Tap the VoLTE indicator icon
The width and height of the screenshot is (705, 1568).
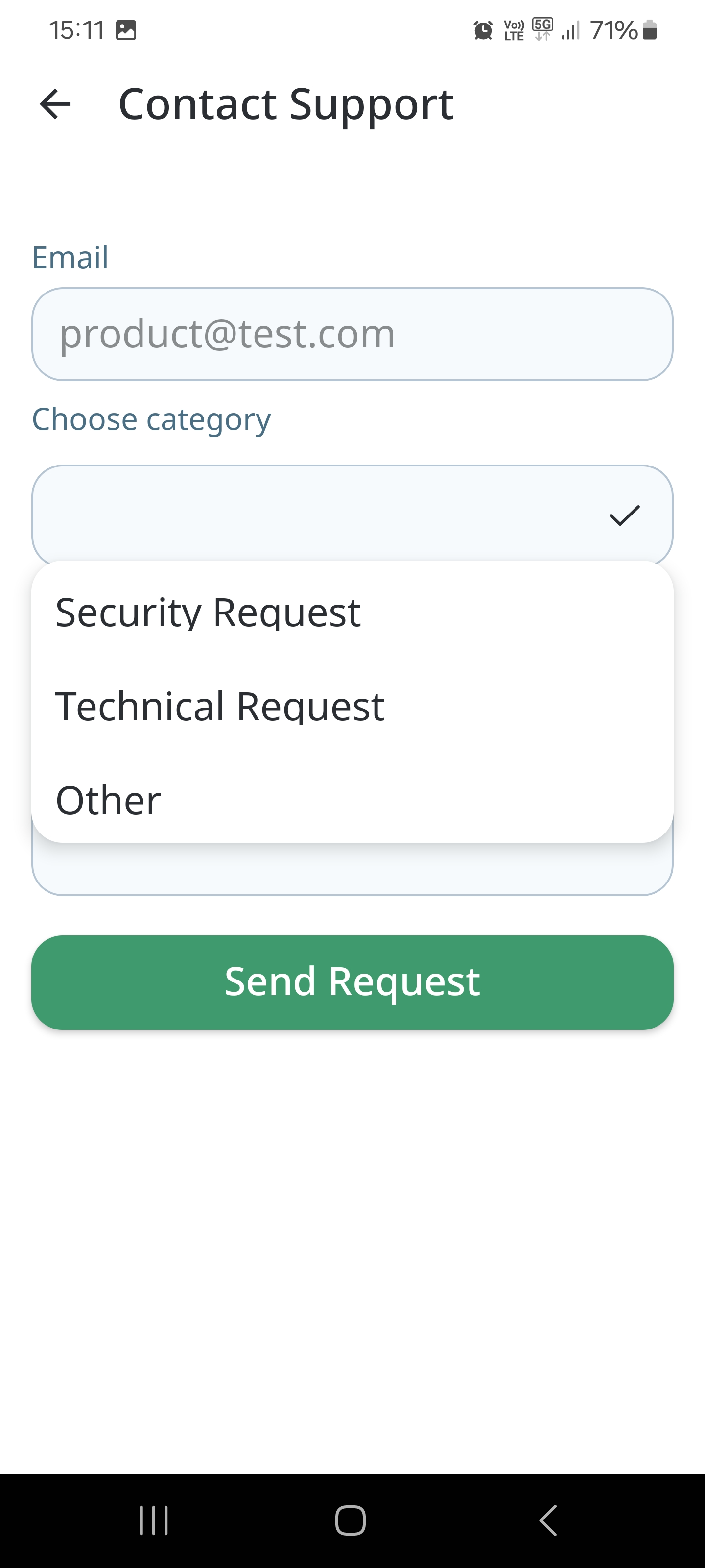click(x=514, y=30)
